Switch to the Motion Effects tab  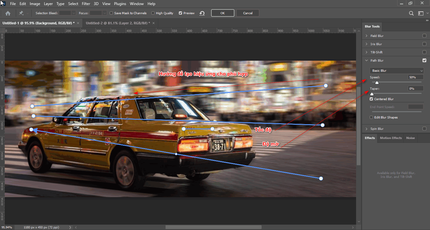tap(391, 138)
